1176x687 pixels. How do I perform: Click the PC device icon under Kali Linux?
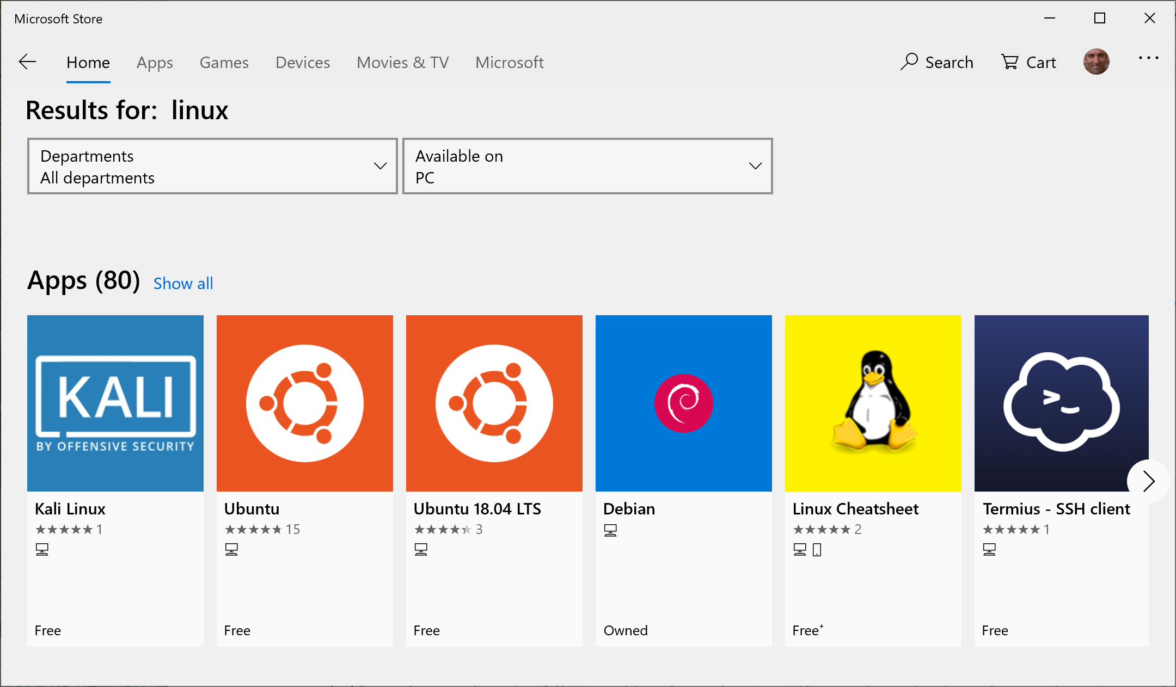[42, 550]
